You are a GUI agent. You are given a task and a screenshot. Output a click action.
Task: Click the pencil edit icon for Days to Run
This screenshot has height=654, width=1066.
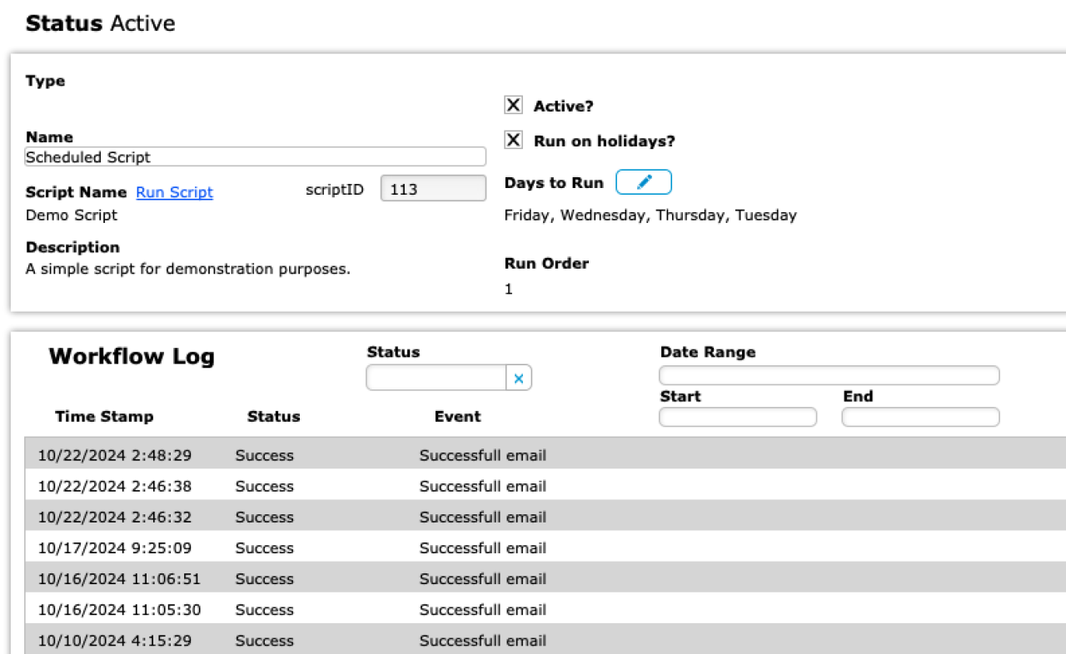coord(644,182)
